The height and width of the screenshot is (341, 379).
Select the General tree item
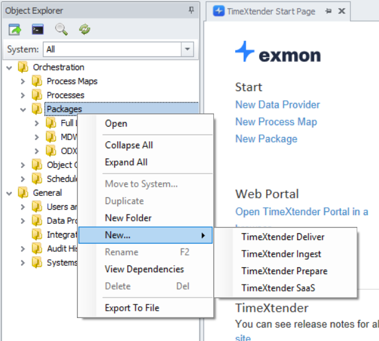47,193
